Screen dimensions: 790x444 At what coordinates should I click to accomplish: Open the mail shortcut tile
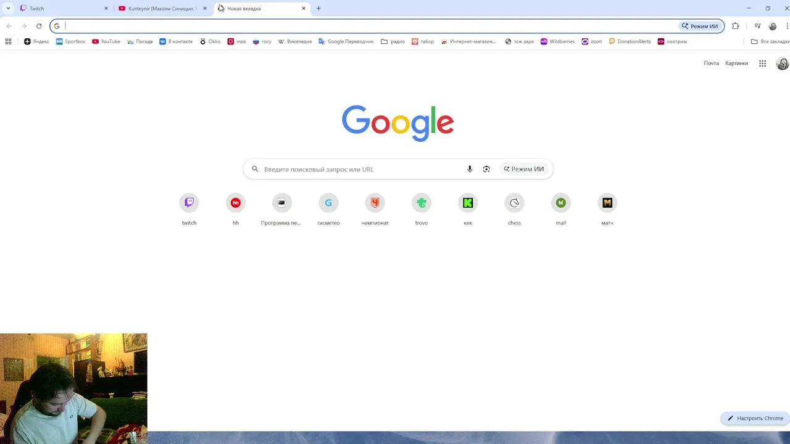click(560, 209)
